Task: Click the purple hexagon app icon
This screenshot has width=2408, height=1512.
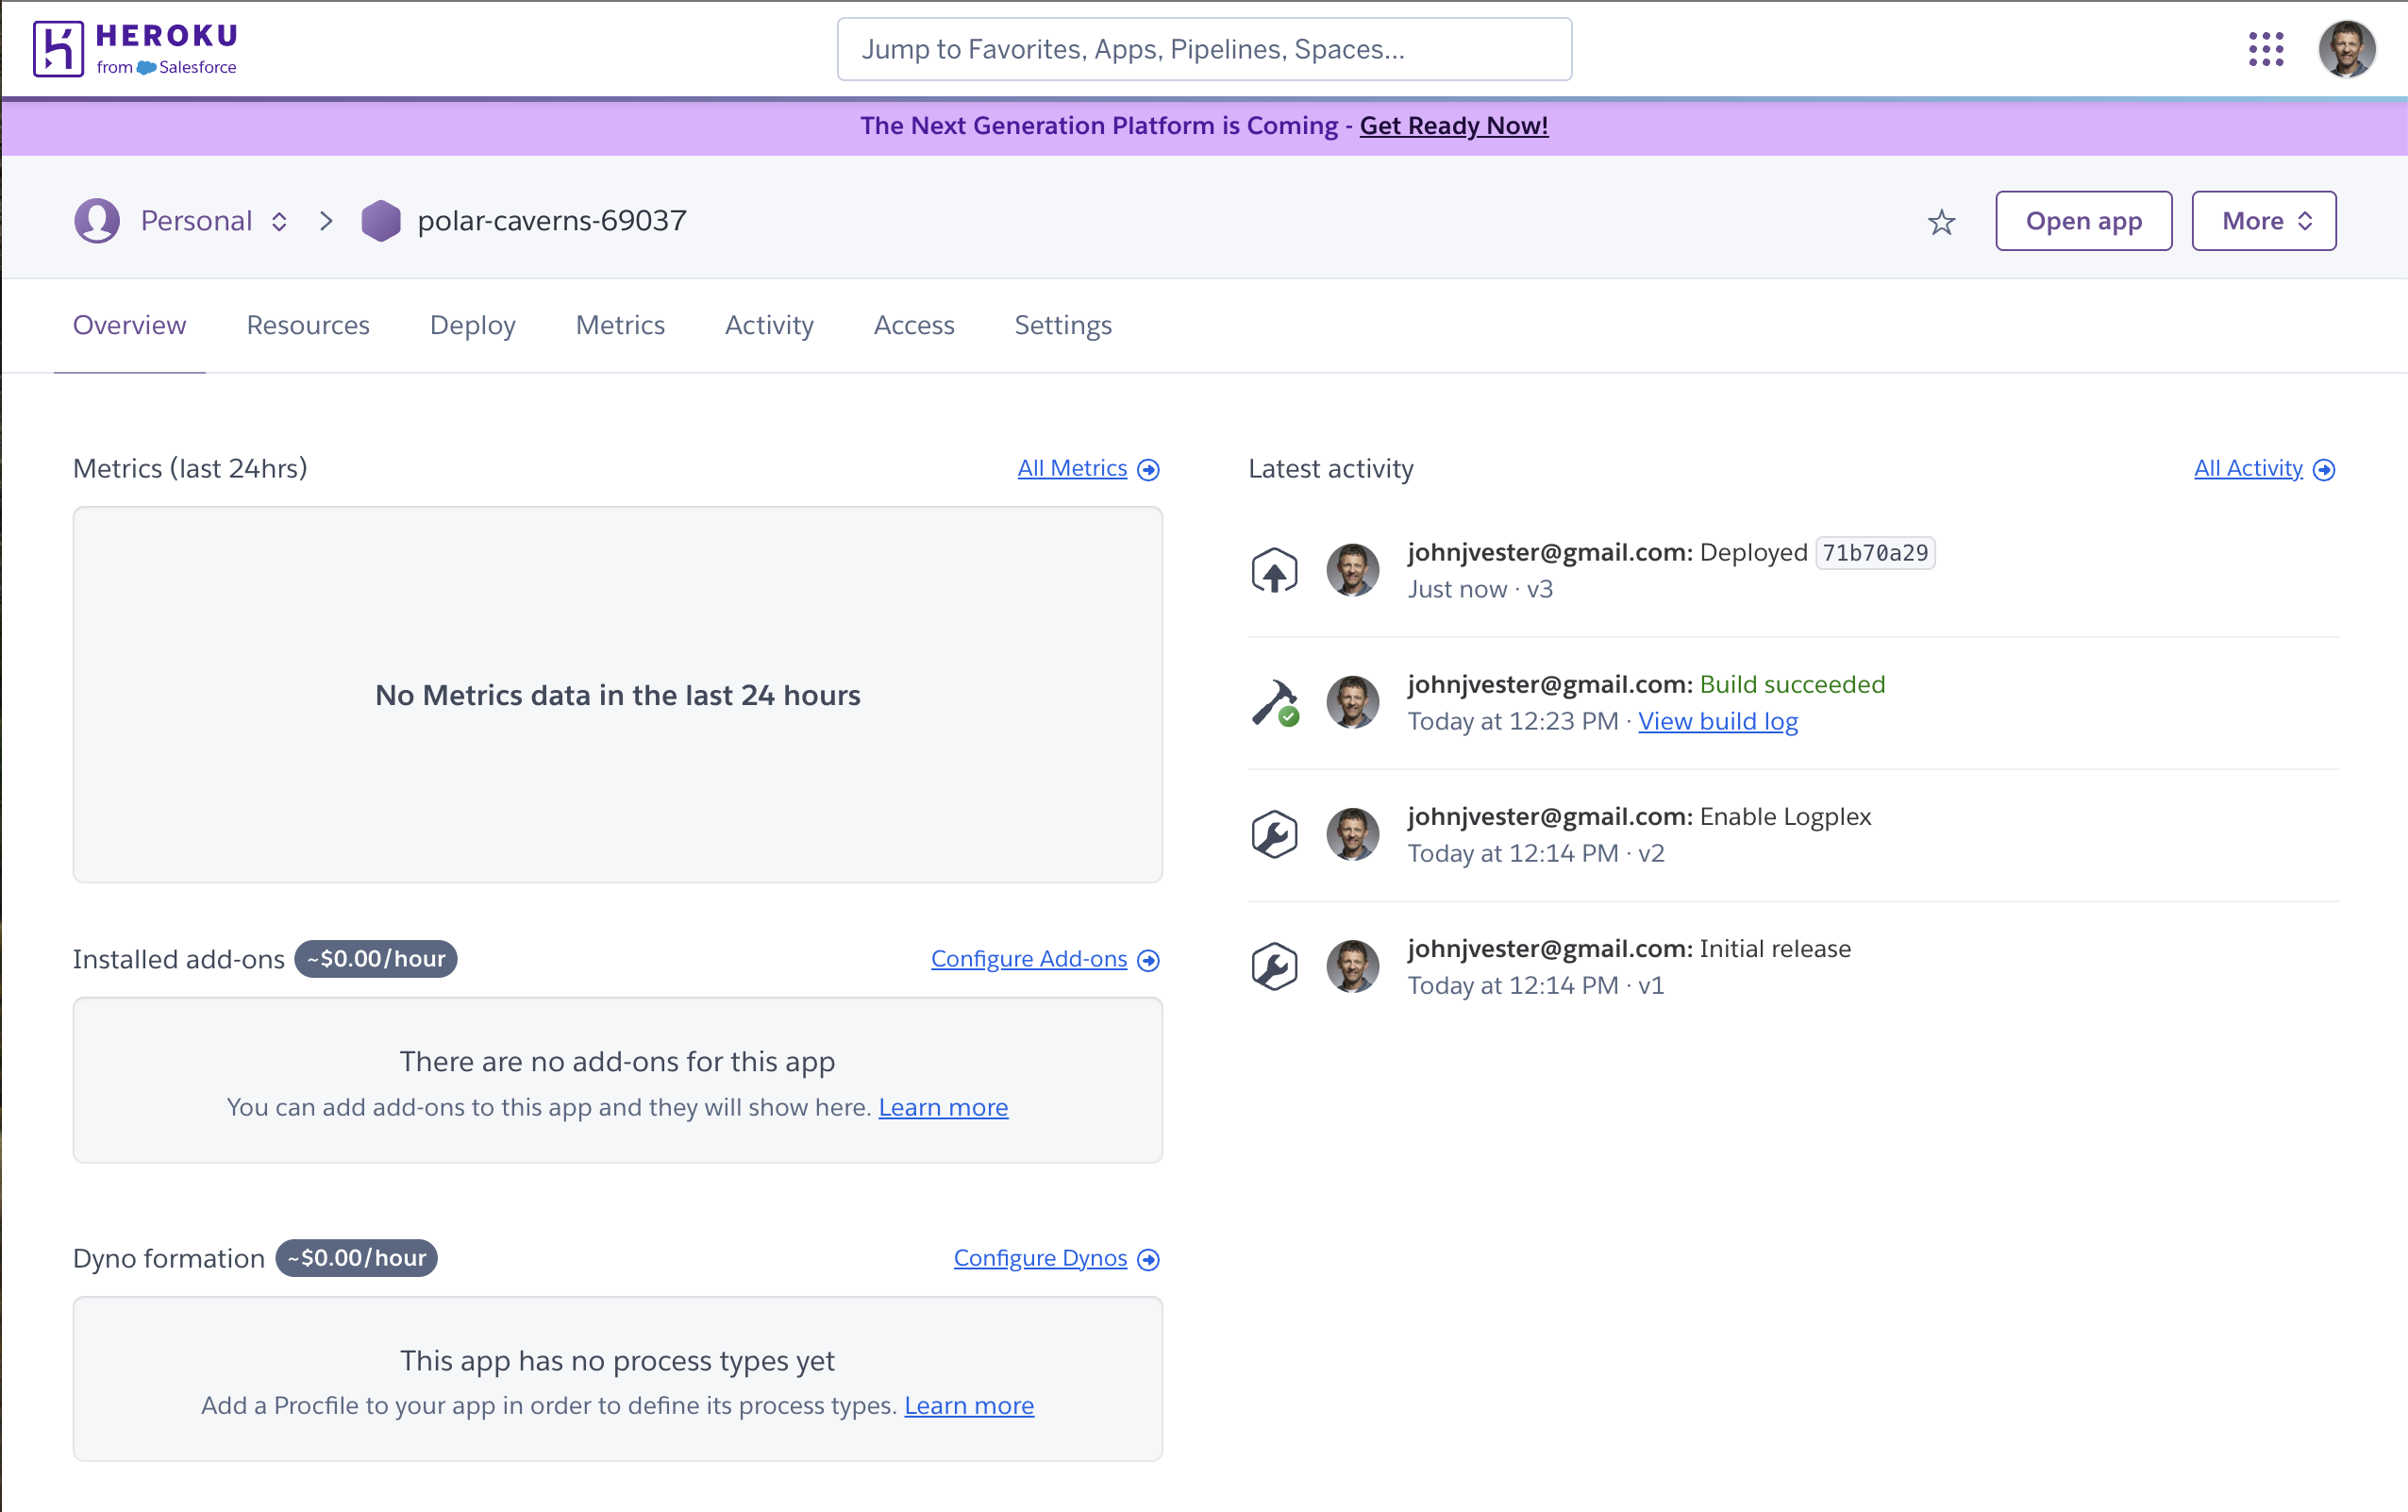Action: 381,221
